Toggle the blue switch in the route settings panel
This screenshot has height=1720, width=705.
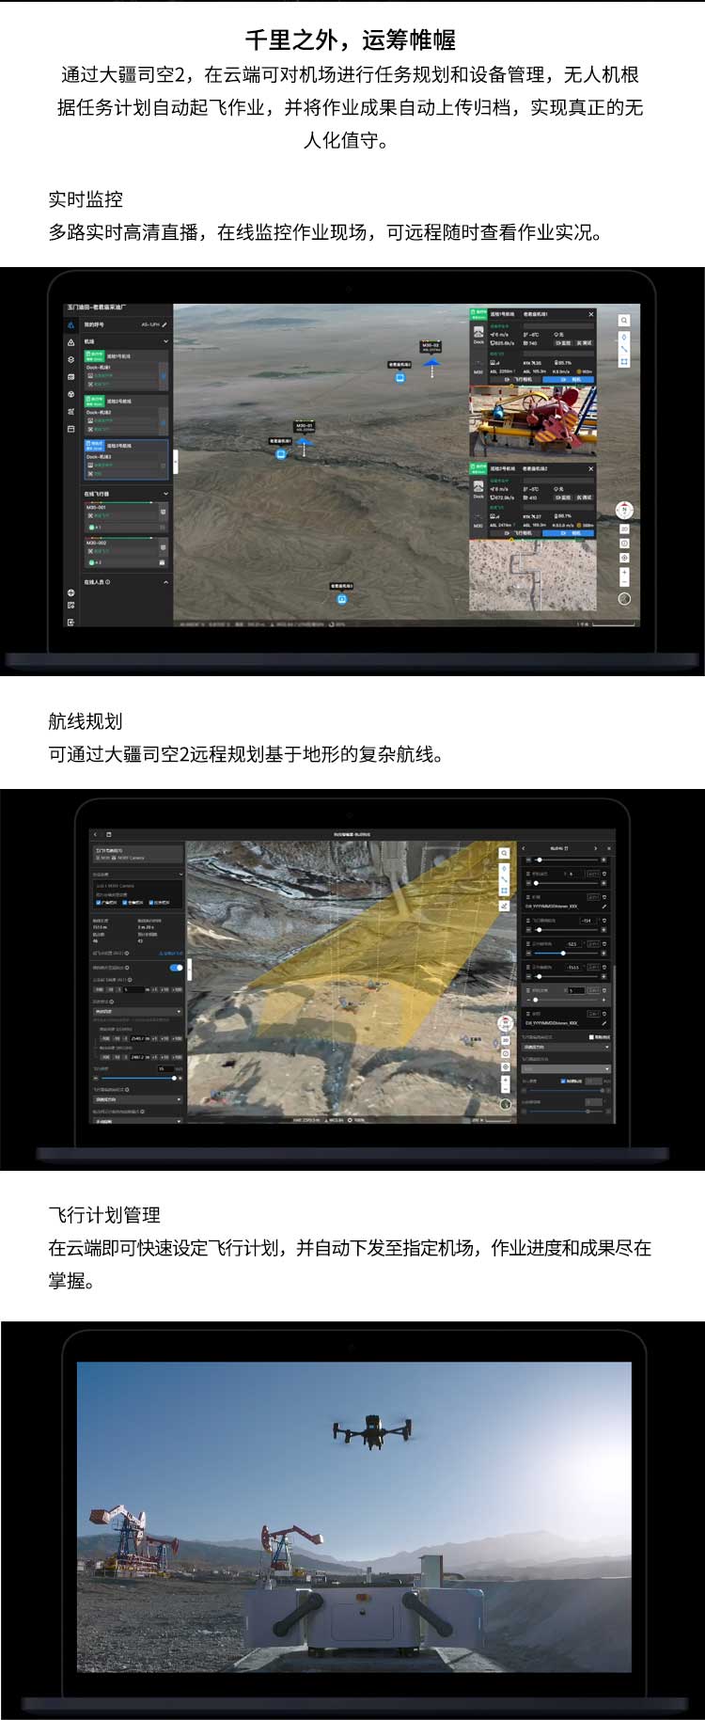(x=176, y=968)
